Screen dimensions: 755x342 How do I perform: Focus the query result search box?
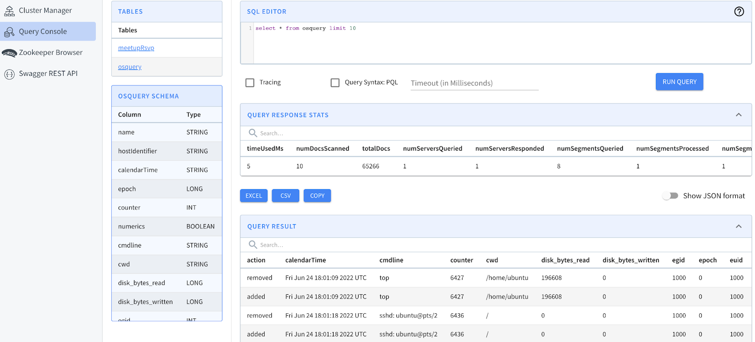point(495,245)
